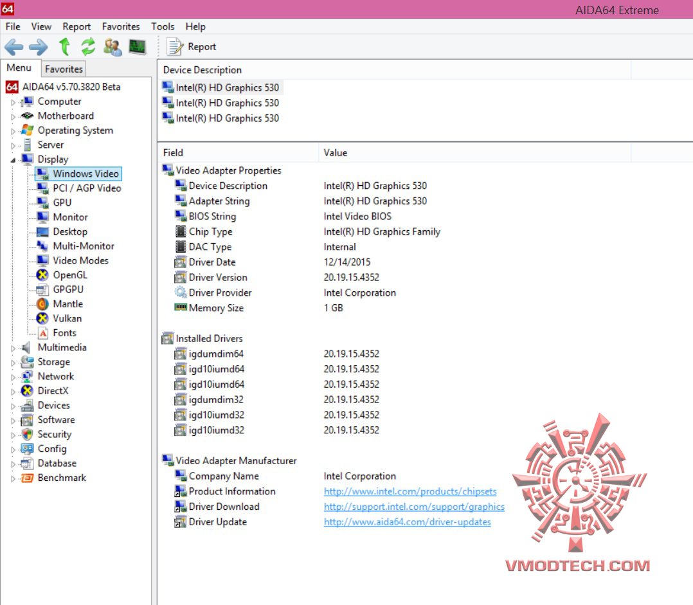Expand the Network tree node
This screenshot has width=693, height=605.
click(13, 377)
